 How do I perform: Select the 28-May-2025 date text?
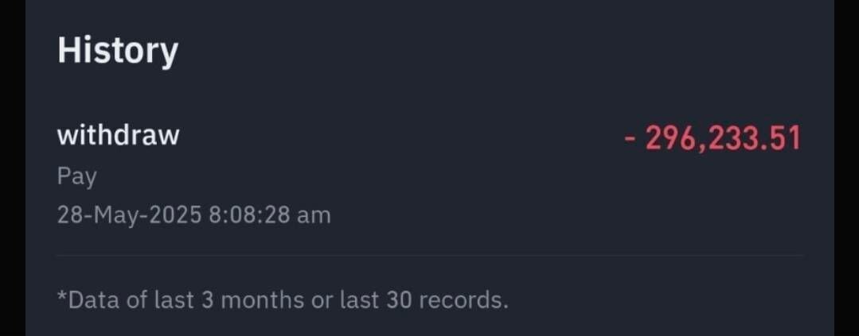(x=128, y=214)
